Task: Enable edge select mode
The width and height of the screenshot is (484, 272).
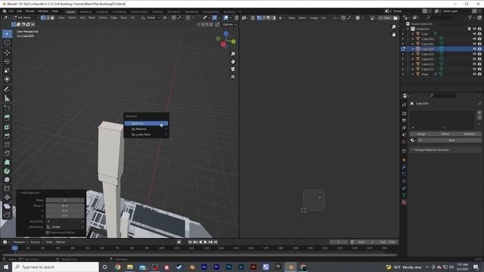Action: click(x=48, y=18)
